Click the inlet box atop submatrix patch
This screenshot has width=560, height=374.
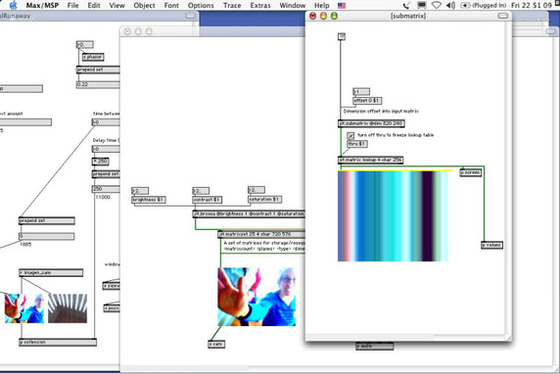click(342, 36)
